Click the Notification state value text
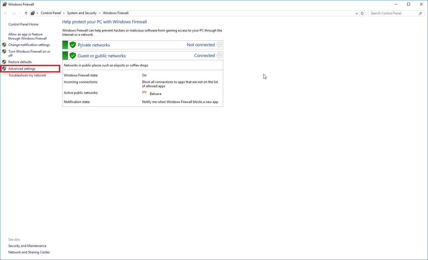 tap(180, 102)
